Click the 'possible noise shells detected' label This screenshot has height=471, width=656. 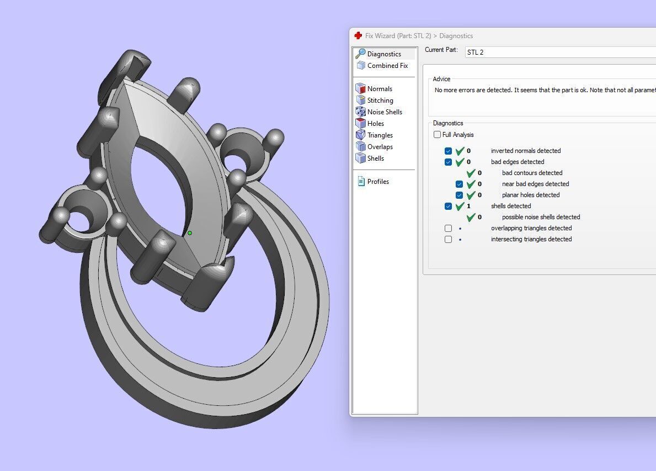[541, 217]
